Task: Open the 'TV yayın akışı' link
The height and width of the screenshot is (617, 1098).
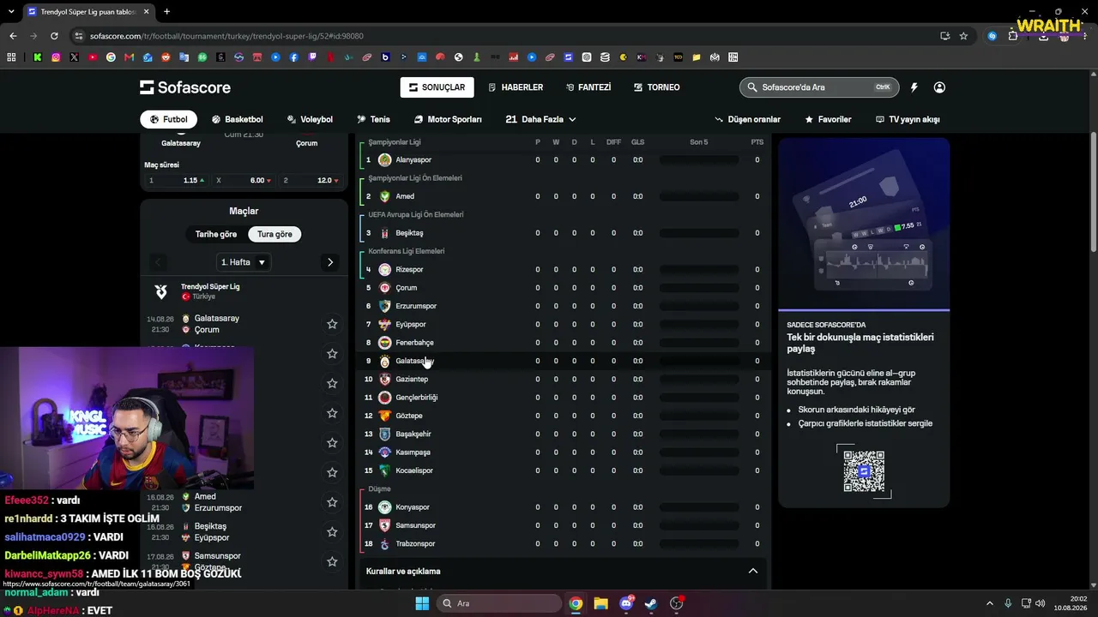Action: (908, 119)
